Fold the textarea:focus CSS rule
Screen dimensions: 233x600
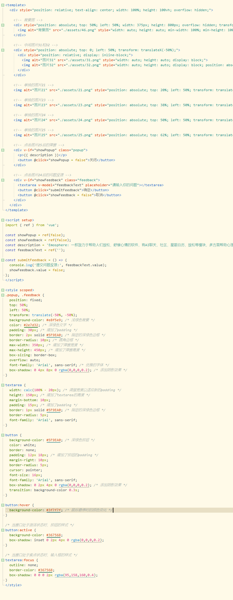(3, 560)
